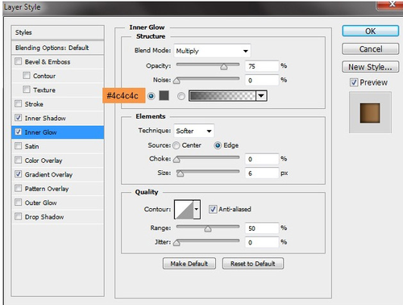The height and width of the screenshot is (305, 403).
Task: Expand the Contour picker arrow
Action: tap(197, 209)
